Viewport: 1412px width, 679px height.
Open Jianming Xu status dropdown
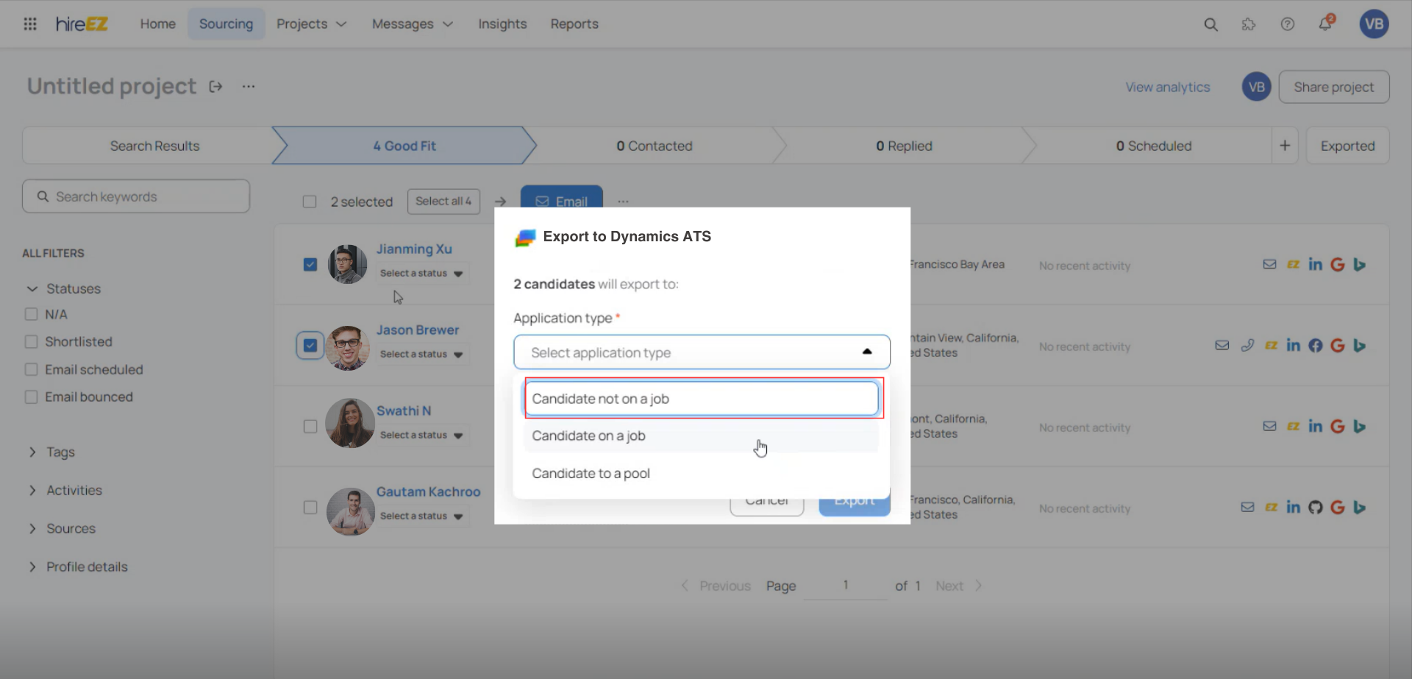click(x=421, y=273)
